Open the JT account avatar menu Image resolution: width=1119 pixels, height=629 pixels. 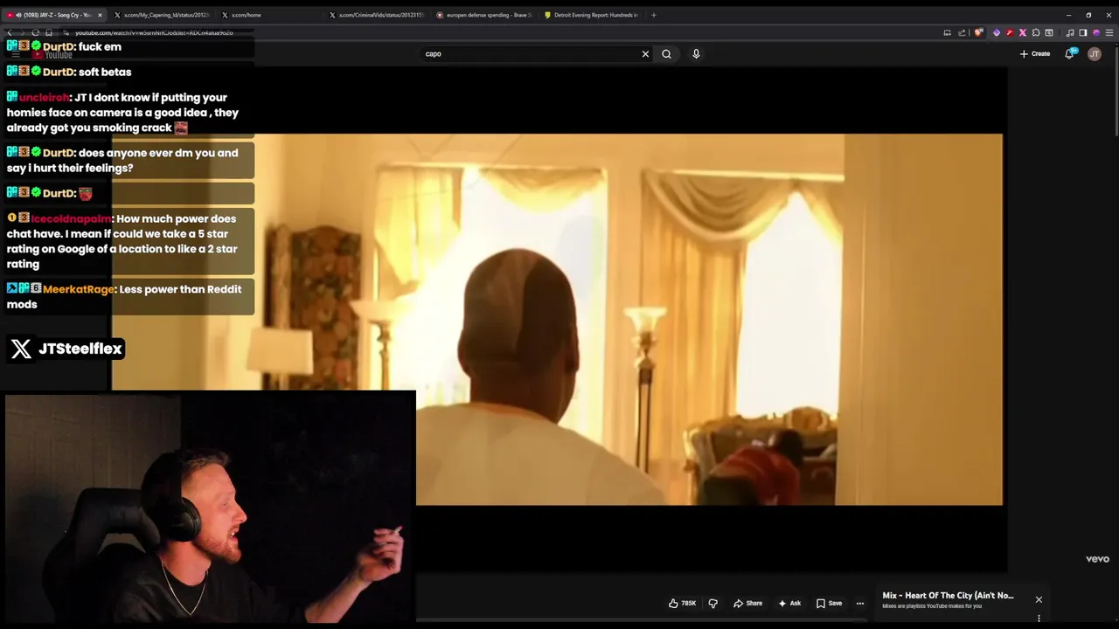(x=1094, y=53)
